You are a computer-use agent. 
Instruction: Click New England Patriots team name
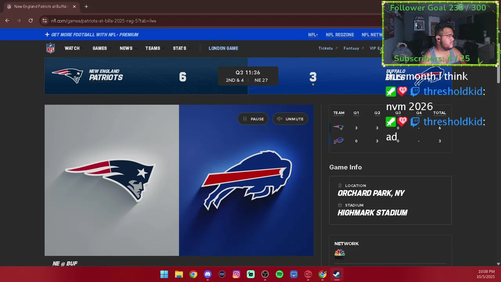106,75
